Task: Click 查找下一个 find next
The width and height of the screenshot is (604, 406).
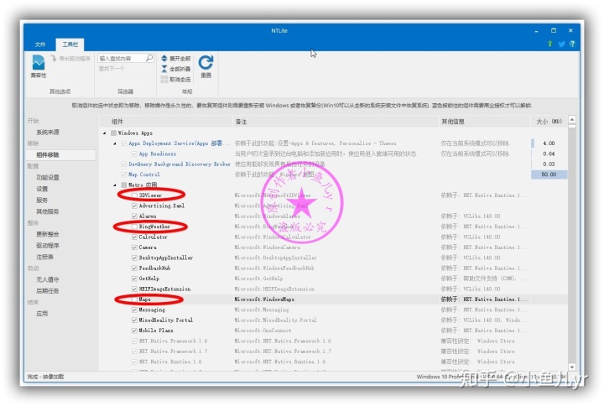Action: click(x=112, y=69)
